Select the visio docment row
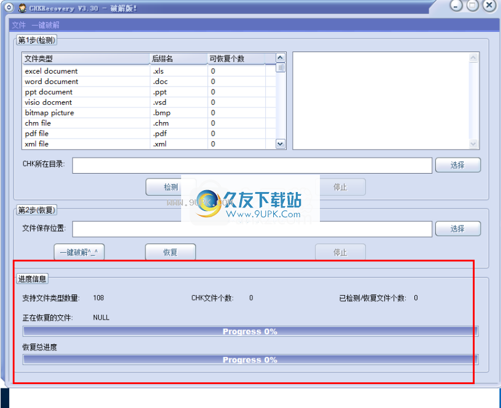 click(149, 102)
